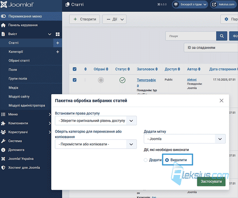The image size is (238, 198).
Task: Toggle featured star for Типографіка article
Action: pos(101,80)
